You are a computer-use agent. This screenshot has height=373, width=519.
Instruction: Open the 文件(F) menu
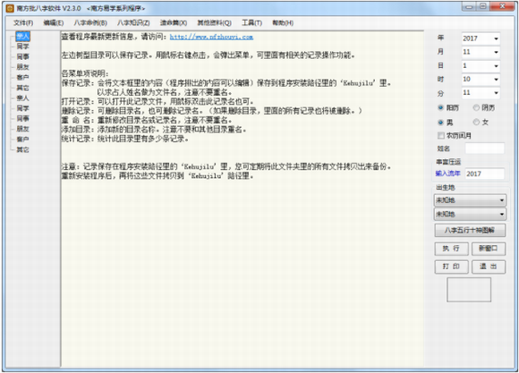(23, 23)
